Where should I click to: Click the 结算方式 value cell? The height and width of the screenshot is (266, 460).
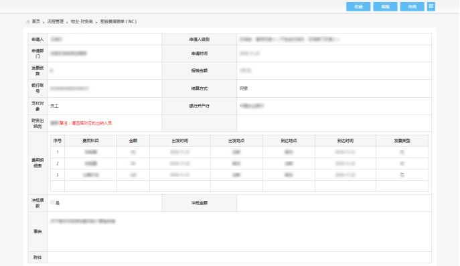(334, 88)
